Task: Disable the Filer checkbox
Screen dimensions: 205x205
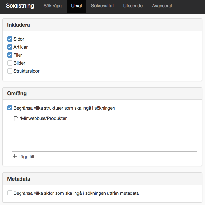Action: click(x=10, y=55)
